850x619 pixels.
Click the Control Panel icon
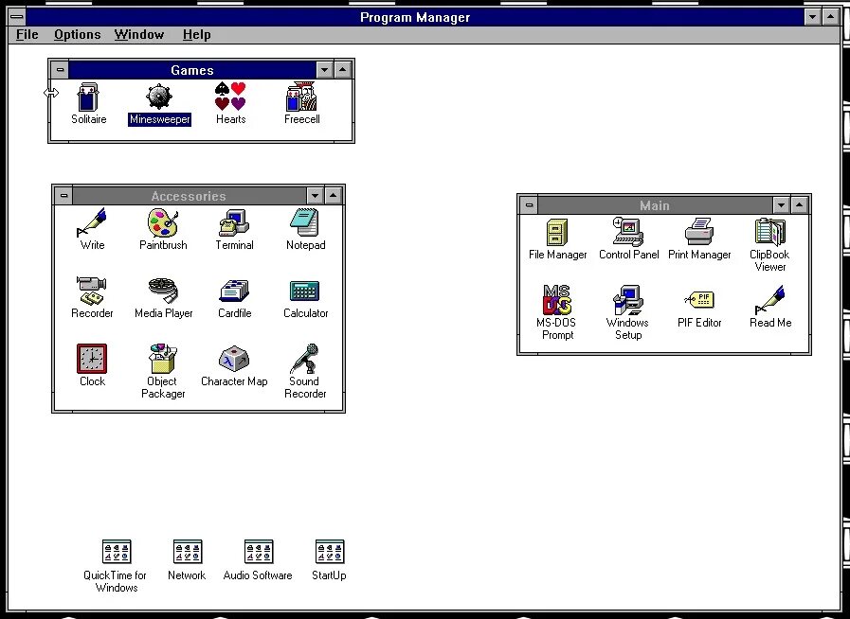click(628, 232)
